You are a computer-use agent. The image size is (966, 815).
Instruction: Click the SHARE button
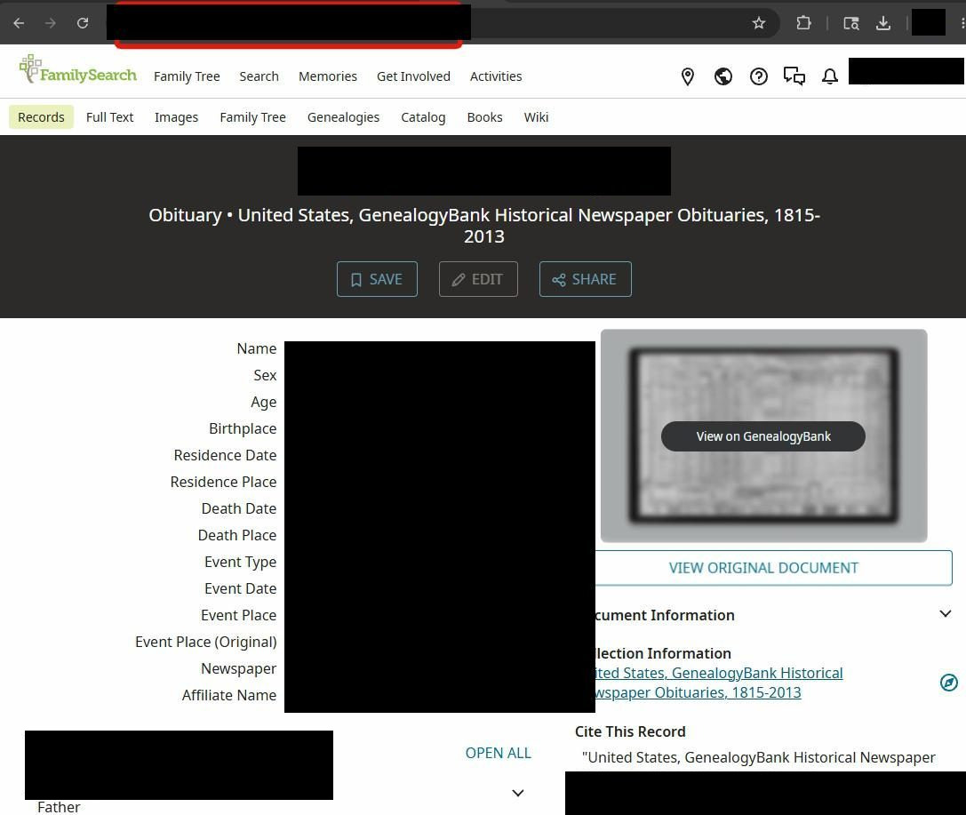pos(586,279)
